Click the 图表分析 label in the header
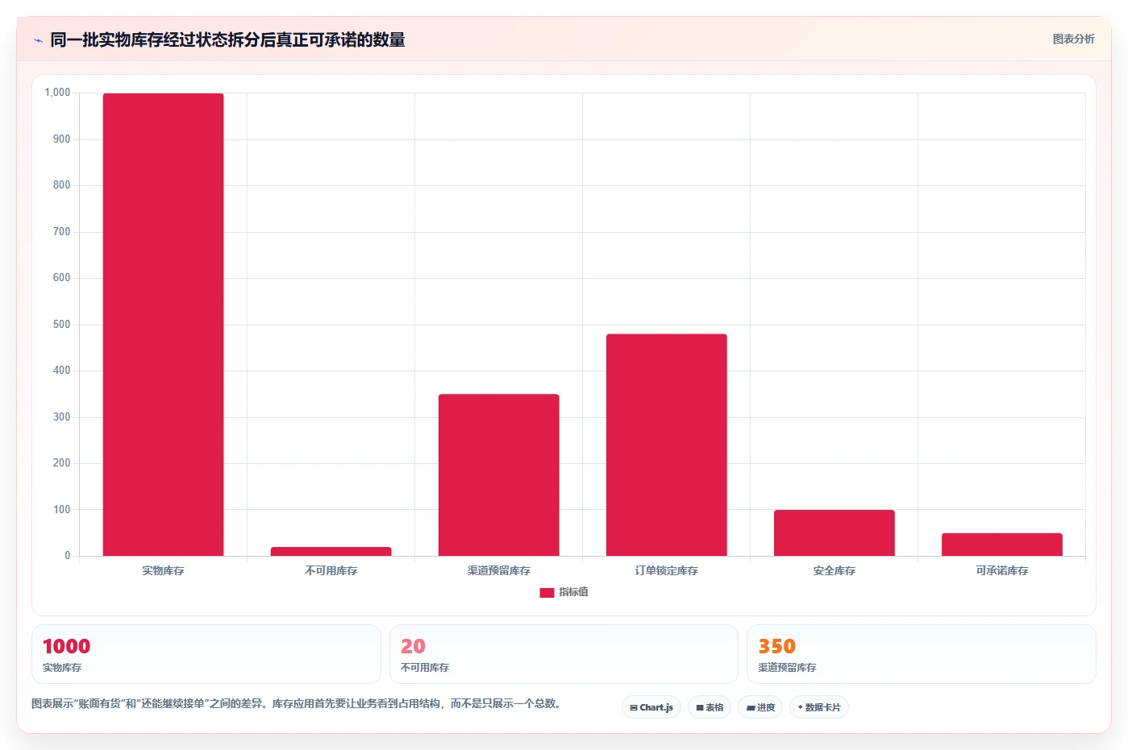 click(x=1073, y=39)
